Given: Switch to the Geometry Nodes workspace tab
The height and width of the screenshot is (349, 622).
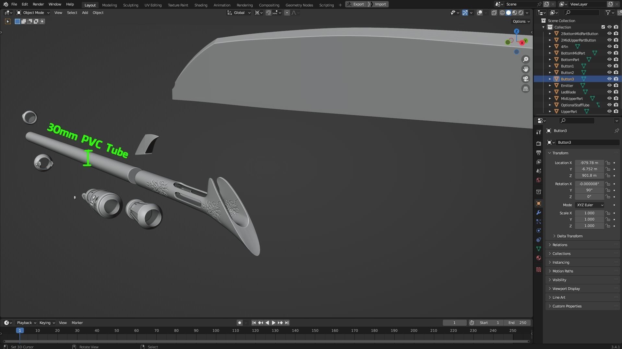Looking at the screenshot, I should (299, 5).
